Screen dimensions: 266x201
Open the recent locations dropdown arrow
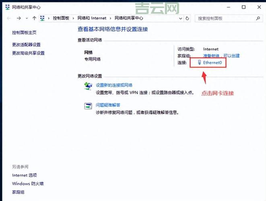pyautogui.click(x=27, y=18)
